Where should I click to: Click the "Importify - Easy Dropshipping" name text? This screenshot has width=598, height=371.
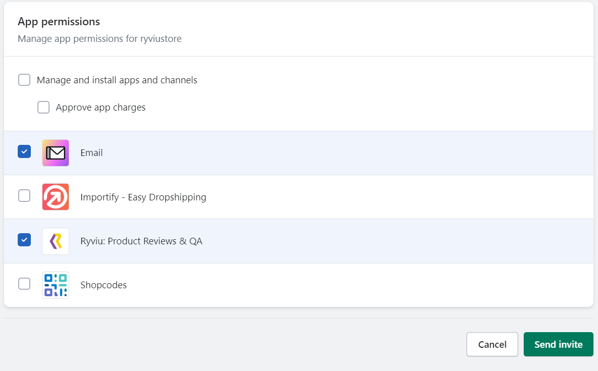tap(143, 197)
